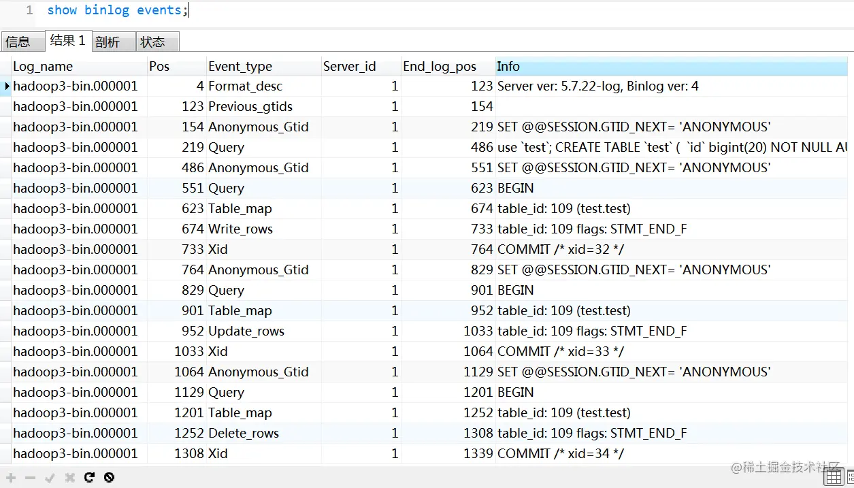The image size is (854, 488).
Task: Click the Query cell at Pos 829
Action: pyautogui.click(x=264, y=291)
